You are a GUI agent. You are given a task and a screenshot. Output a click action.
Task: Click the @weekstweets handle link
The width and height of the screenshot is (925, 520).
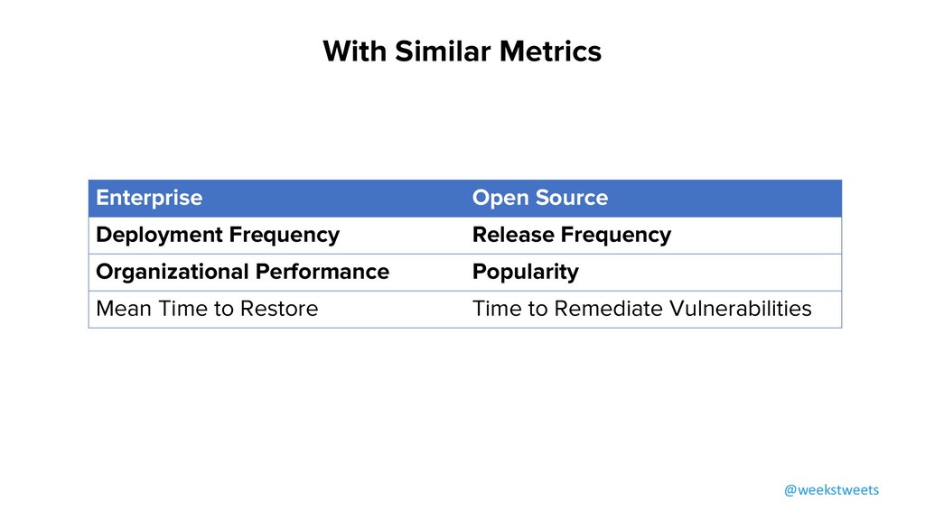[x=831, y=489]
